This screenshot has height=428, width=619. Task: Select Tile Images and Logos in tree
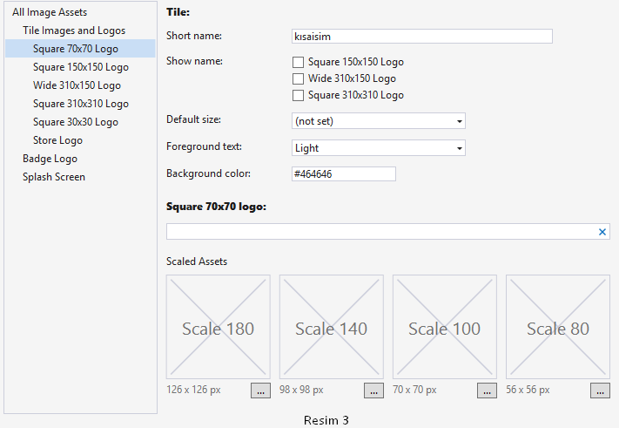[x=74, y=31]
